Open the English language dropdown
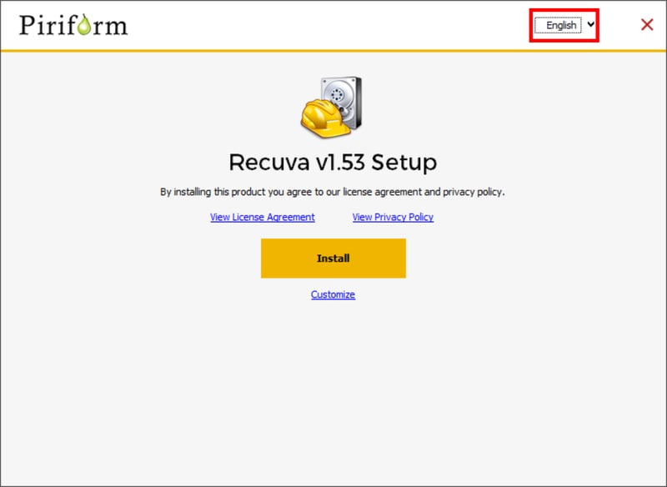Viewport: 667px width, 487px height. [x=564, y=26]
